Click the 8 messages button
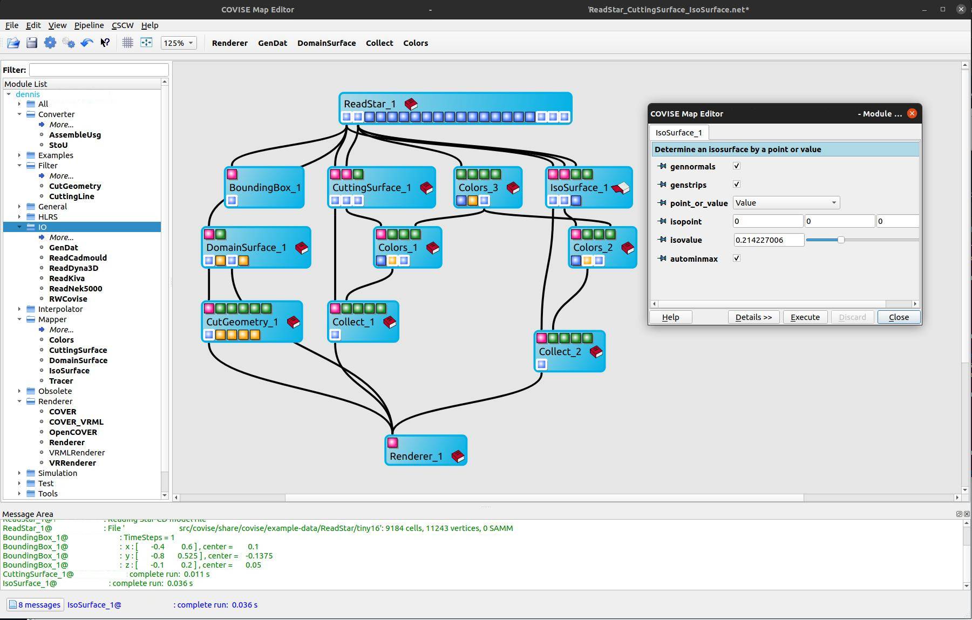 pos(35,605)
